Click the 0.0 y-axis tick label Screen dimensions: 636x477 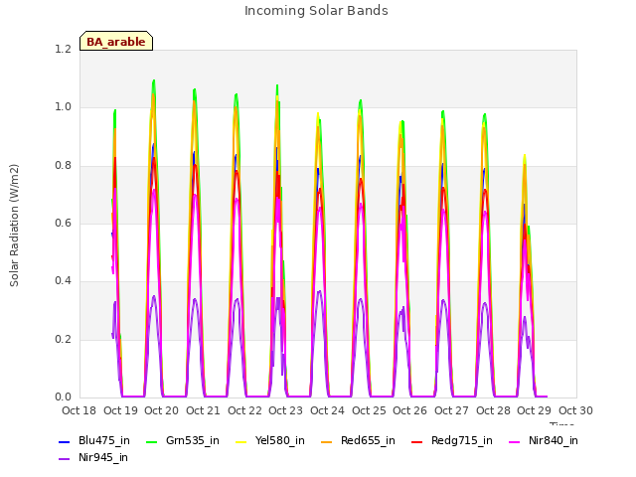tap(63, 397)
